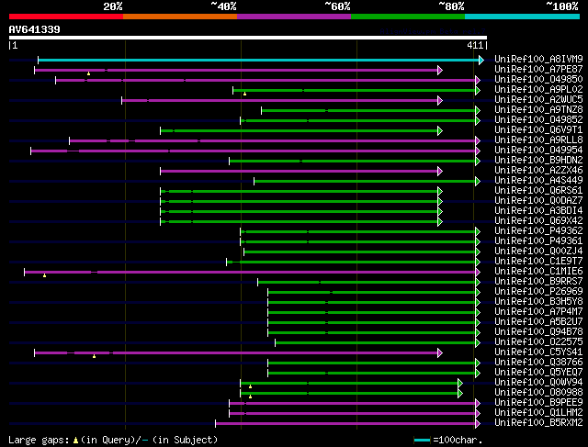The height and width of the screenshot is (447, 588).
Task: Click the red 20% identity color band
Action: [x=66, y=17]
